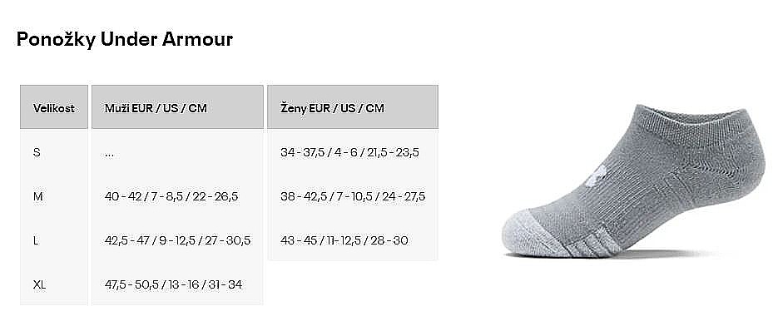This screenshot has height=336, width=773.
Task: Click the gray sock product image
Action: coord(632,184)
